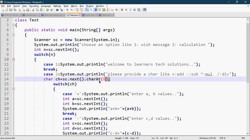Toggle INS insert mode in status bar

pos(243,138)
